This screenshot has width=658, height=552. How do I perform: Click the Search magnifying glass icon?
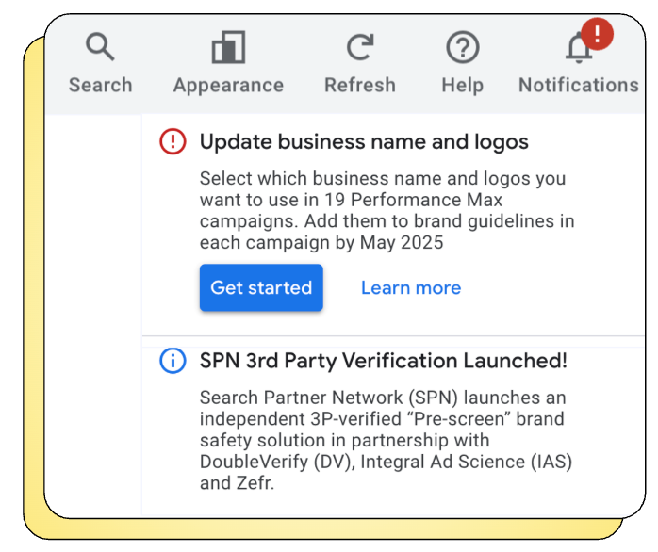[100, 46]
